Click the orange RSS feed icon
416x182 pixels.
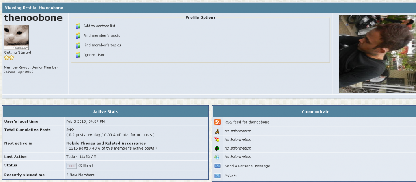[217, 122]
